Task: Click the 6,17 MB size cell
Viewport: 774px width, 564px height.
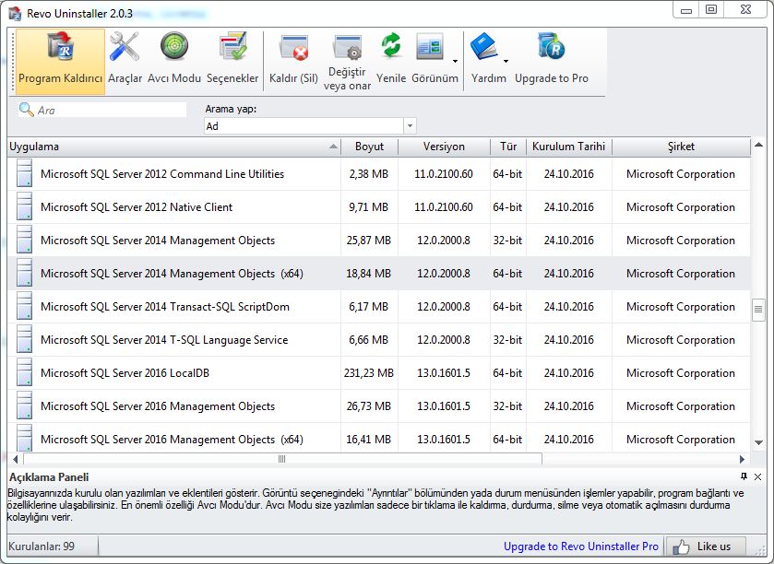Action: coord(369,307)
